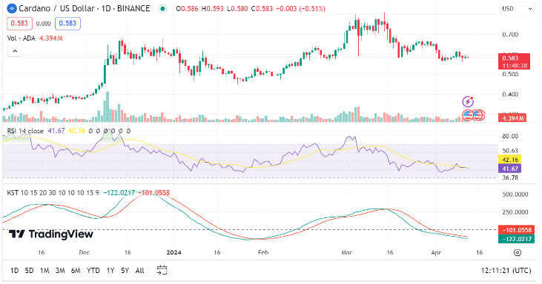Screen dimensions: 542x284
Task: Click the red 0.583 sell price button
Action: pos(19,24)
